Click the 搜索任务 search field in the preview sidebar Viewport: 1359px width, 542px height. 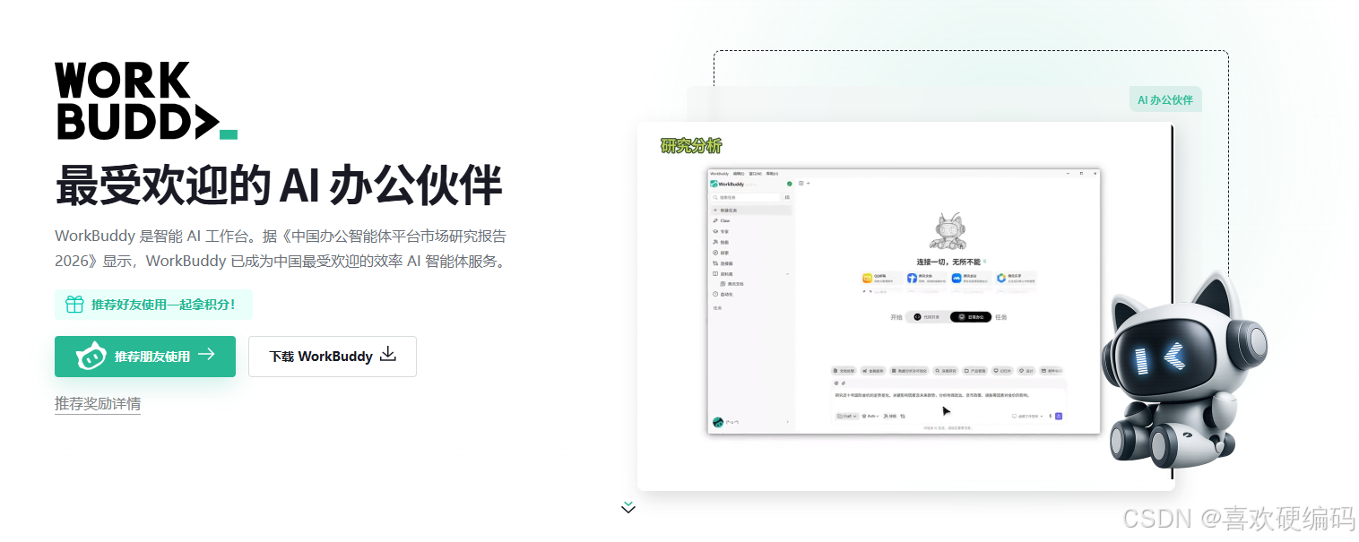[x=746, y=197]
